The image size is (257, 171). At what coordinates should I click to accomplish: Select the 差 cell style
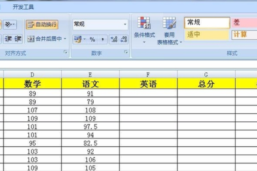pos(244,23)
